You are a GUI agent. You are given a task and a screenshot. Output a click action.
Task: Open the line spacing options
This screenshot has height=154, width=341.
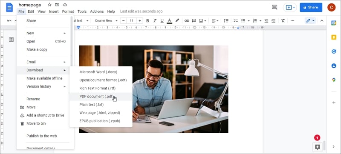[226, 21]
